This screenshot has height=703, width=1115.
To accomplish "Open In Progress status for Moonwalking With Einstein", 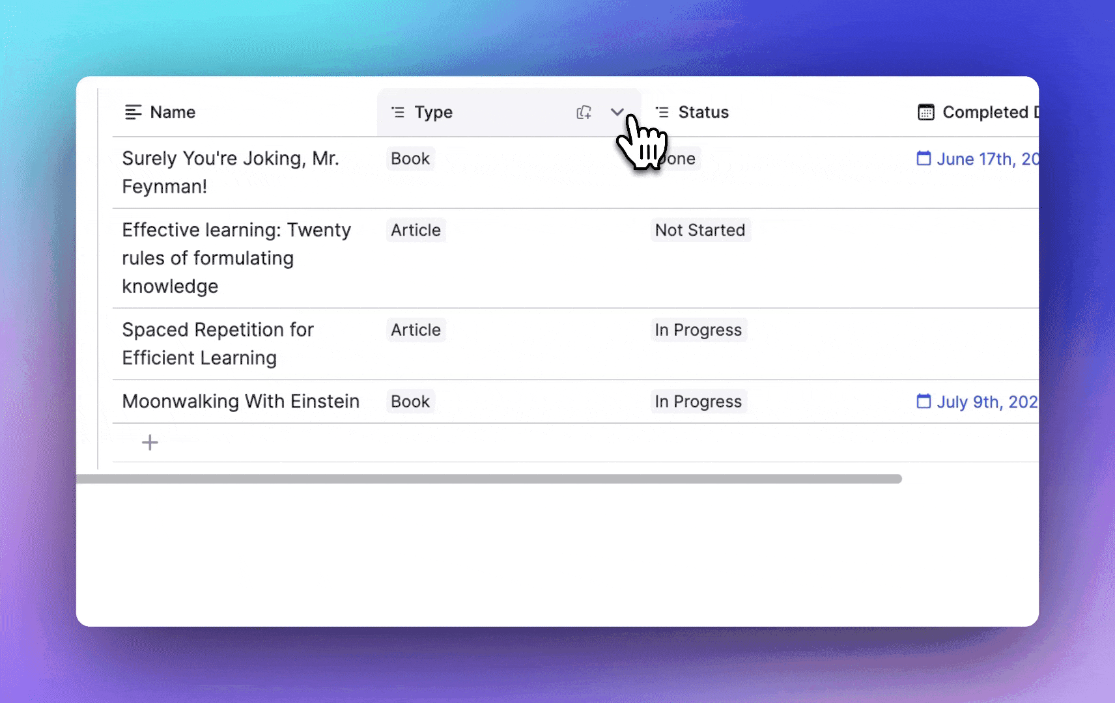I will 698,402.
